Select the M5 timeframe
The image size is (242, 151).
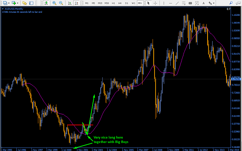93,3
